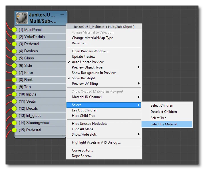Expand Show/Hide Slots submenu
Screen dimensions: 204x170
pos(104,134)
